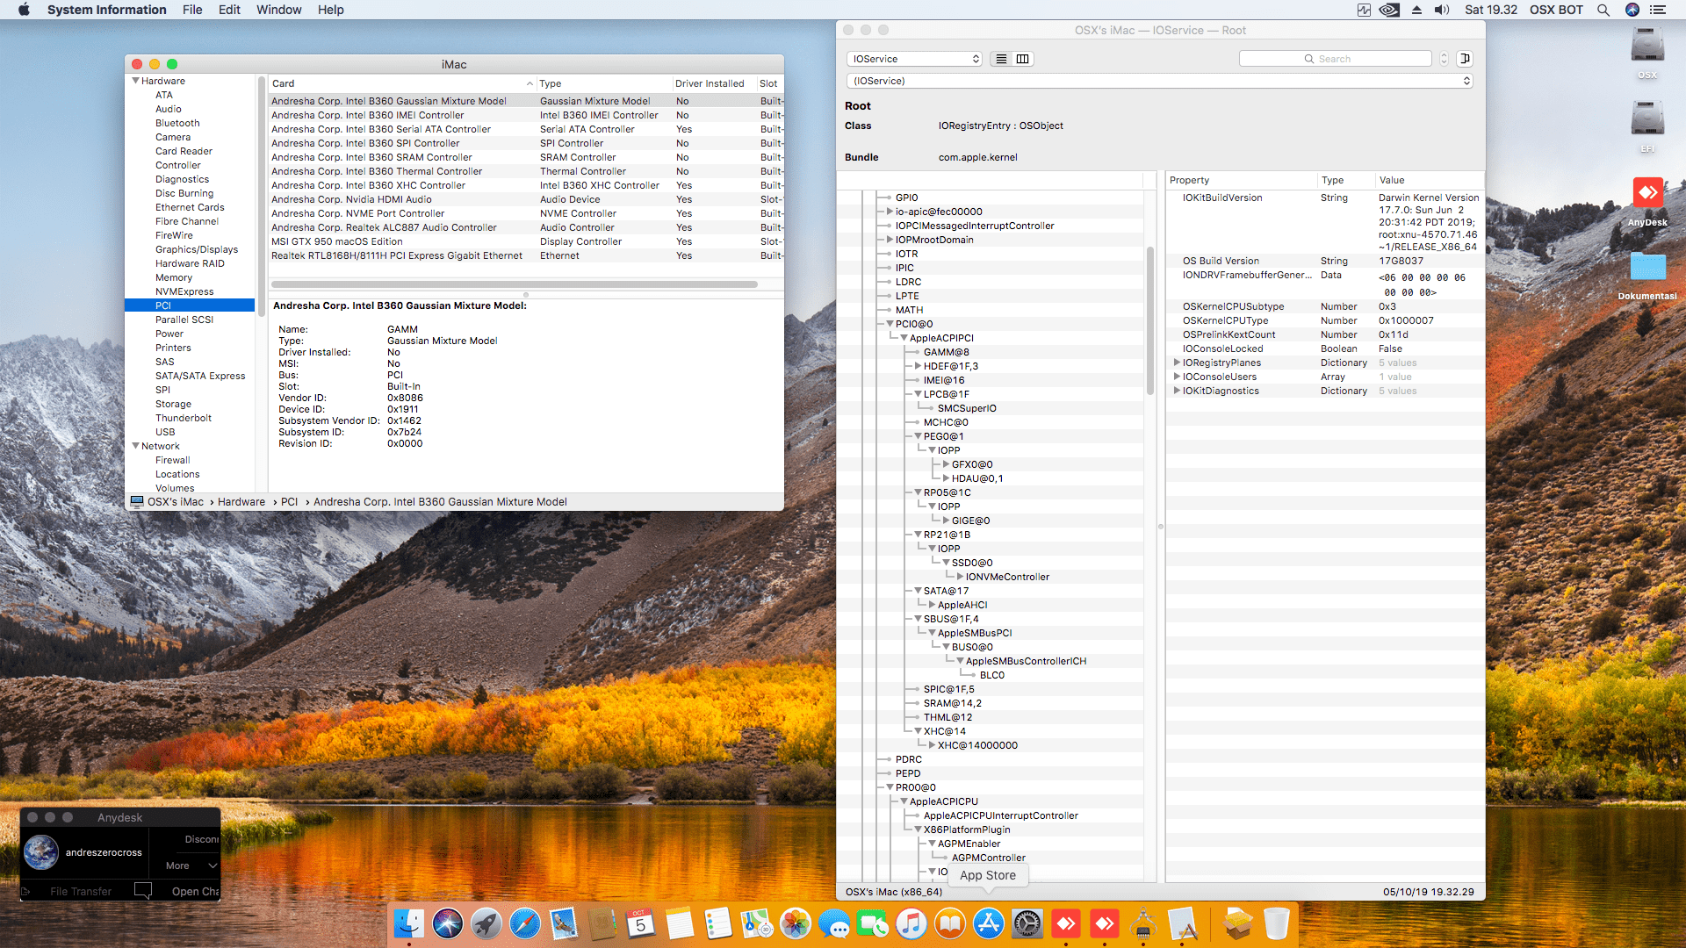Open System Preferences from the Dock
The width and height of the screenshot is (1686, 948).
tap(1027, 923)
